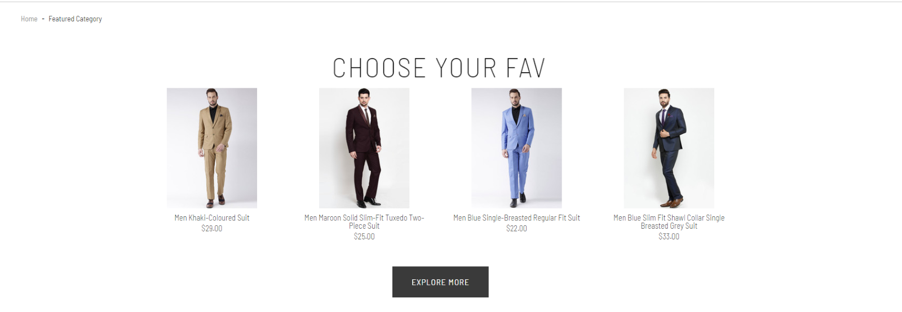The width and height of the screenshot is (902, 312).
Task: Click Men Blue Single-Breasted Regular Fit Suit
Action: pos(516,218)
